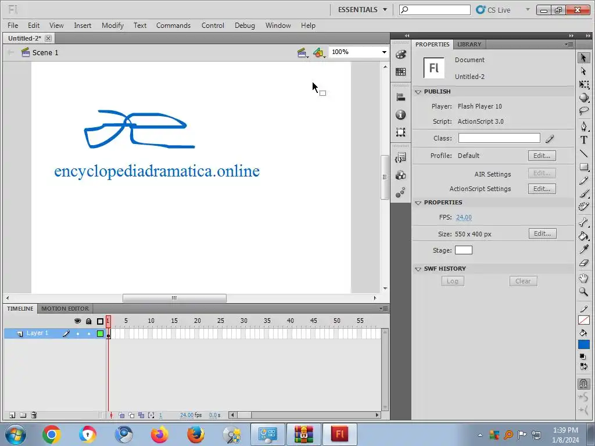Open the Swatches panel icon
This screenshot has height=446, width=595.
pyautogui.click(x=401, y=71)
